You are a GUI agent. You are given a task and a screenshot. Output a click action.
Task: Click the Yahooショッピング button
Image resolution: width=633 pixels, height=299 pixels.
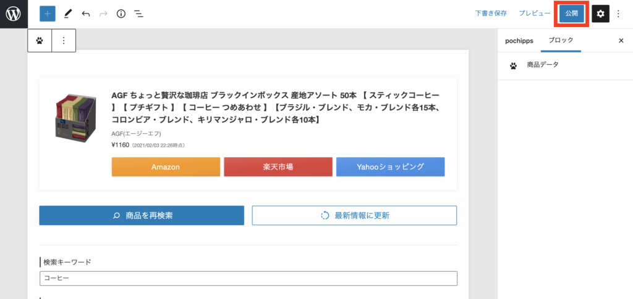click(x=391, y=167)
